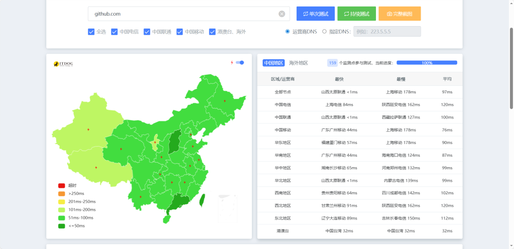The height and width of the screenshot is (249, 514).
Task: Uncheck the 中国联通 checkbox
Action: 147,32
